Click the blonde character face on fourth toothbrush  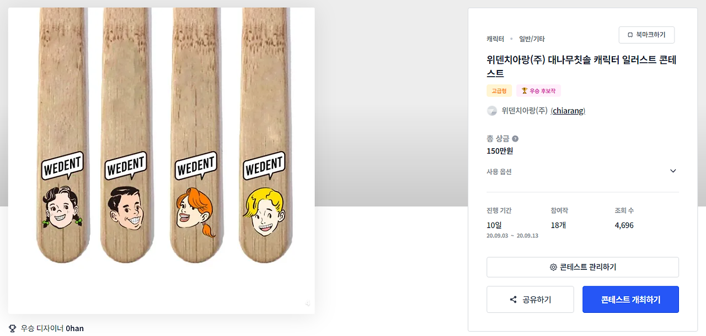point(264,211)
